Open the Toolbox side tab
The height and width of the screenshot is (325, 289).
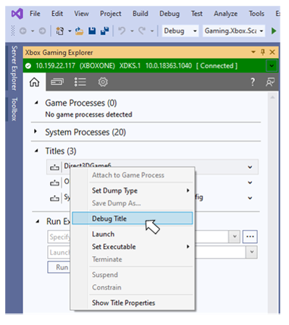coord(14,110)
